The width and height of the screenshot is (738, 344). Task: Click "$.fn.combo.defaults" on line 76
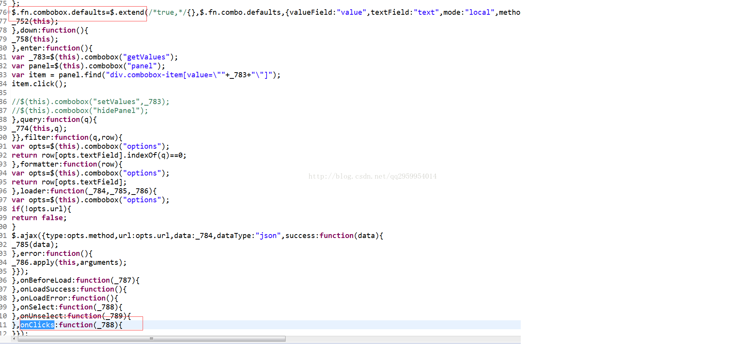[x=240, y=12]
